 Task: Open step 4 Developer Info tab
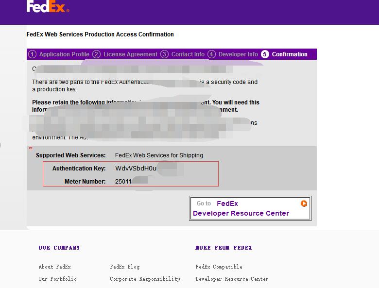point(233,54)
